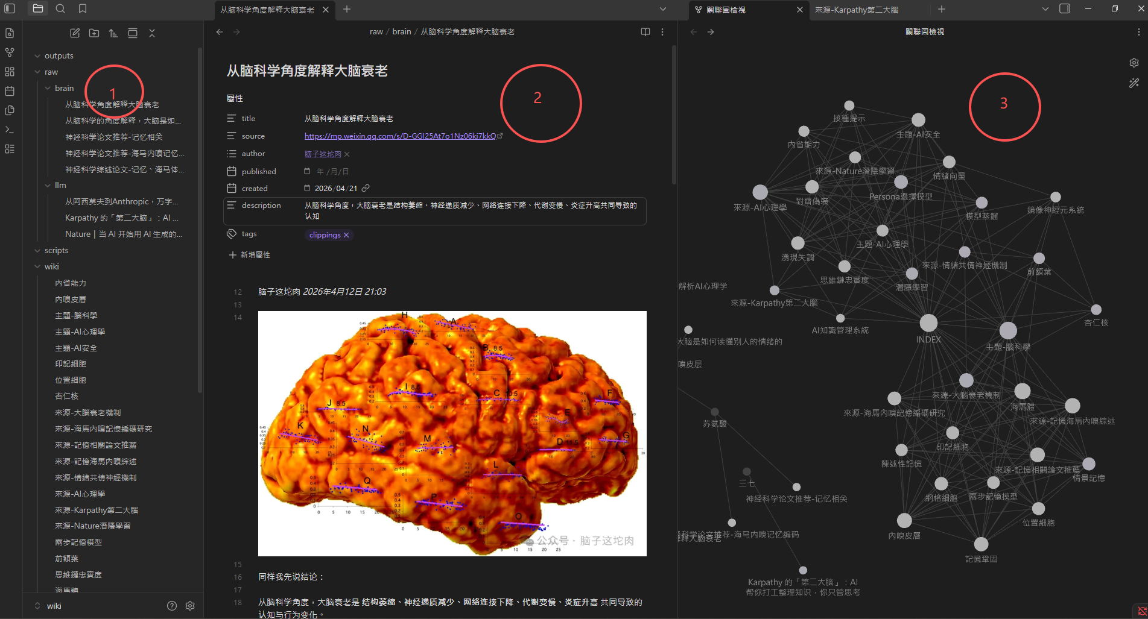Toggle the left sidebar
The height and width of the screenshot is (619, 1148).
click(10, 8)
